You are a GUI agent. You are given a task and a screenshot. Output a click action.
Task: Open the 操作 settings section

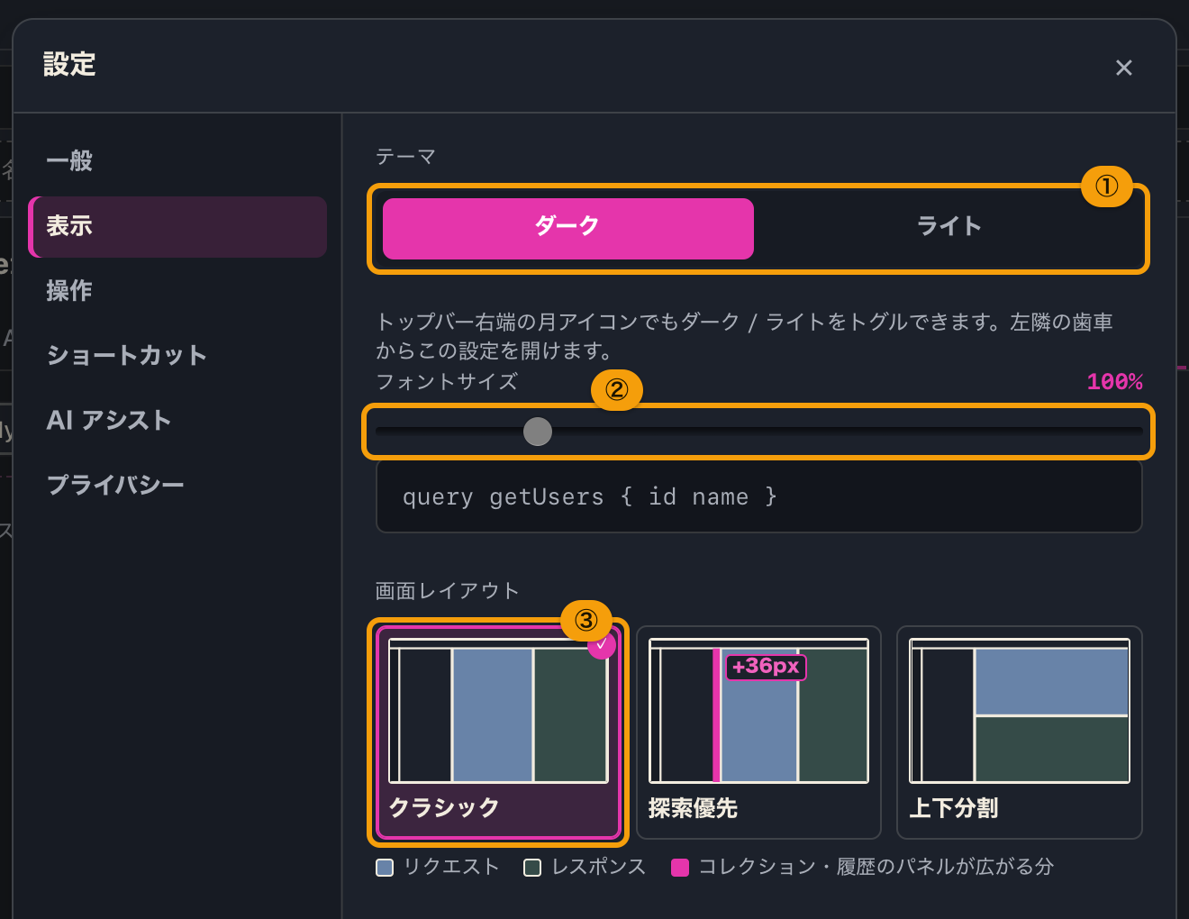tap(177, 291)
